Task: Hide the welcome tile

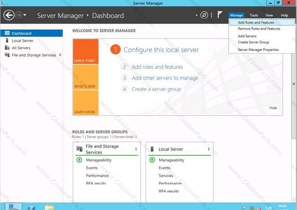Action: [x=273, y=108]
